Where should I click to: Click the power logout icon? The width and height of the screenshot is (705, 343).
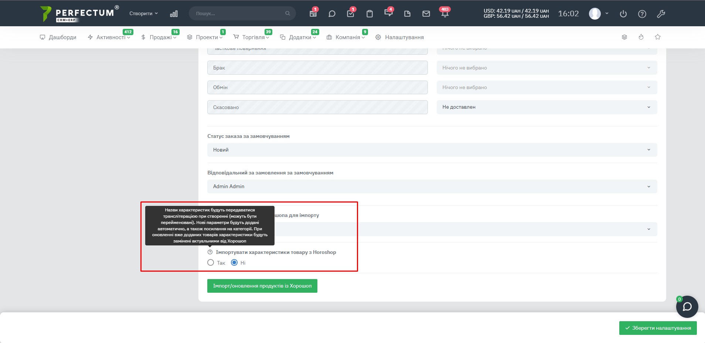(623, 14)
